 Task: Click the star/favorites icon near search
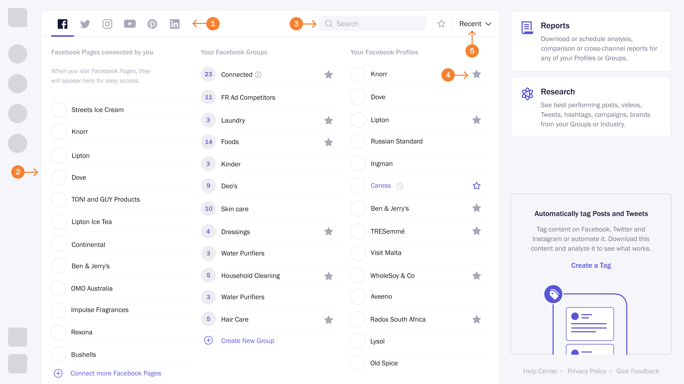(440, 23)
